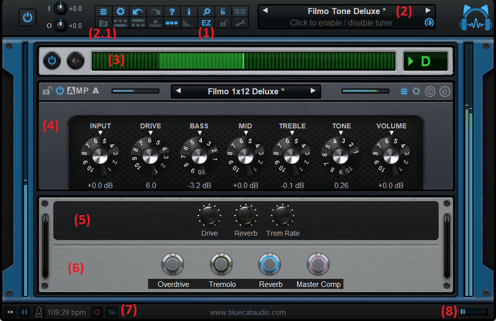The height and width of the screenshot is (321, 496).
Task: Click the padlock icon in top toolbar
Action: [223, 23]
